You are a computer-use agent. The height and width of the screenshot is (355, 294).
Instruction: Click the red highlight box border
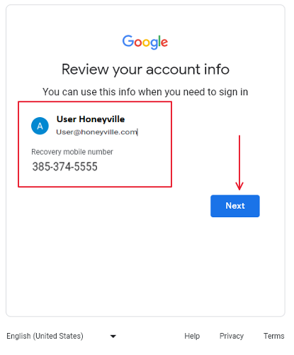[x=95, y=102]
